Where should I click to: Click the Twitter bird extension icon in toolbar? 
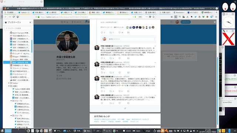pyautogui.click(x=196, y=17)
